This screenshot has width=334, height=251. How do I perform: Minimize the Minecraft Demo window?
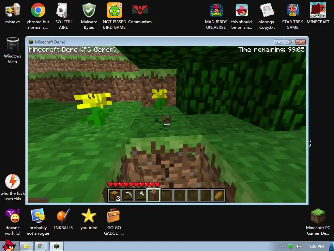tap(279, 42)
